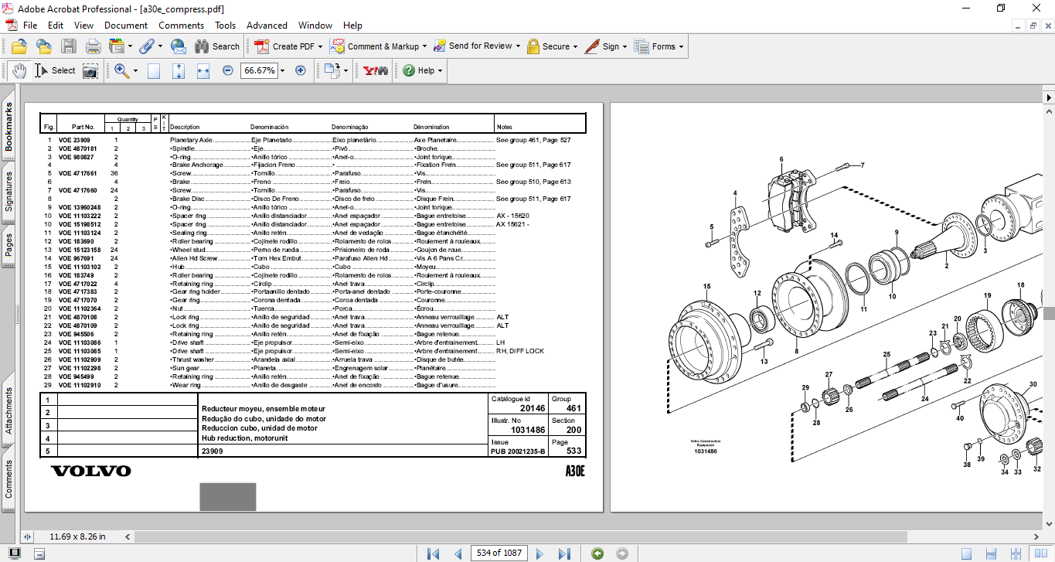Switch to the Bookmarks side tab

tap(9, 129)
